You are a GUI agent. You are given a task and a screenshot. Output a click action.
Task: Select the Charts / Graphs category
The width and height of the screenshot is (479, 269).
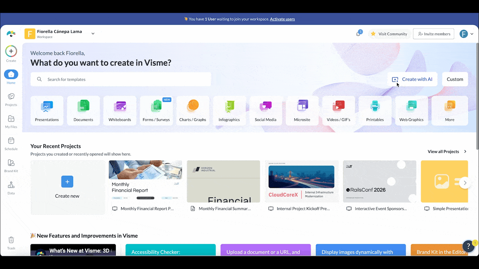[x=193, y=111]
